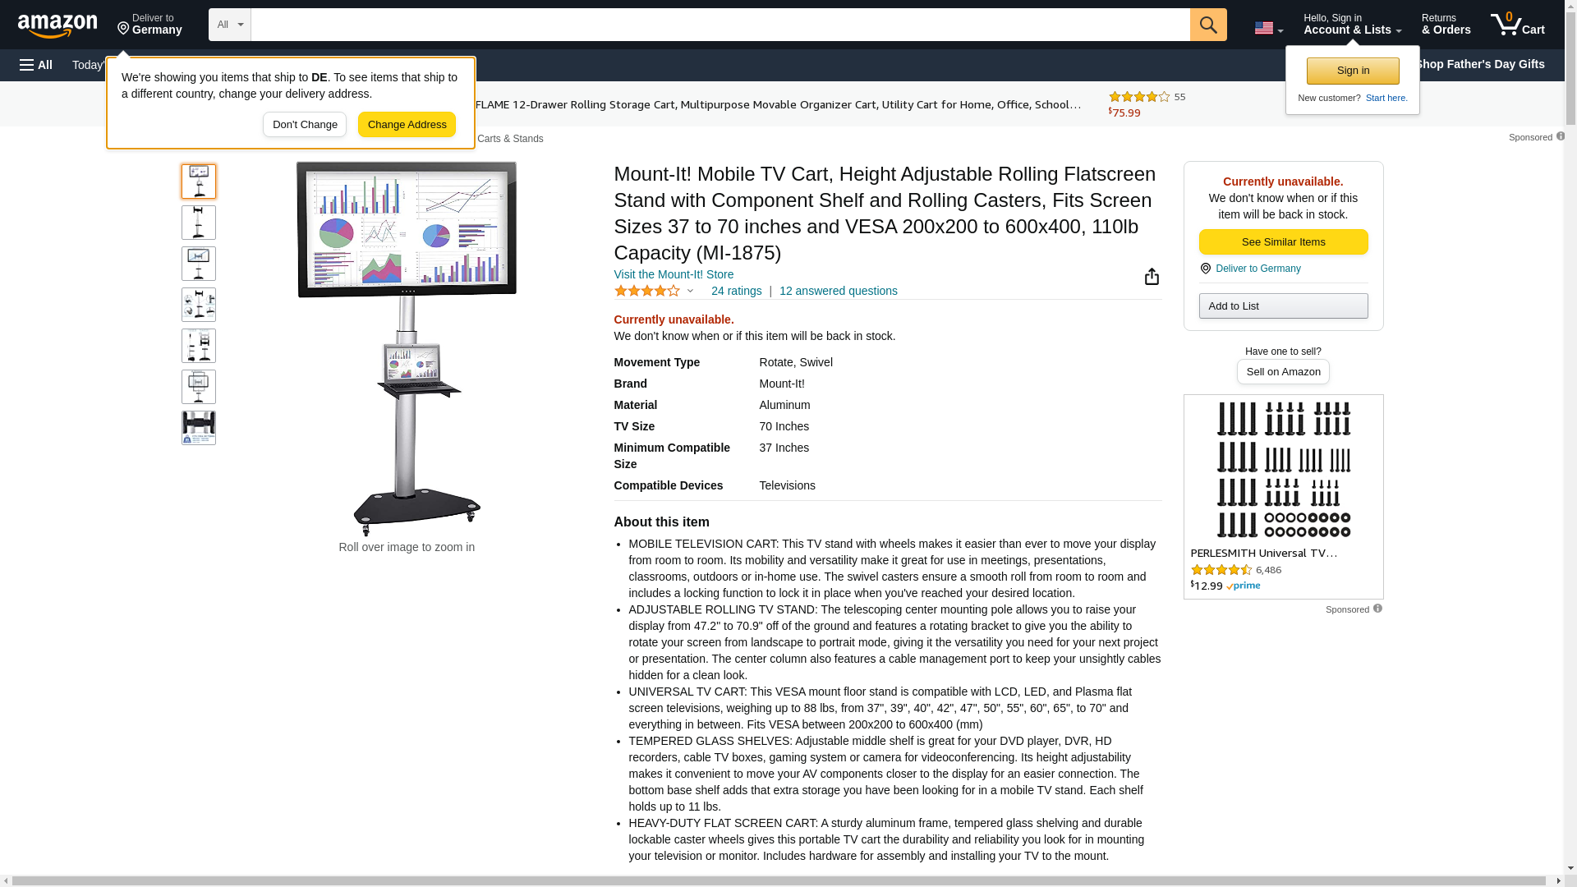Screen dimensions: 1577x887
Task: Expand the ratings breakdown chevron
Action: point(690,291)
